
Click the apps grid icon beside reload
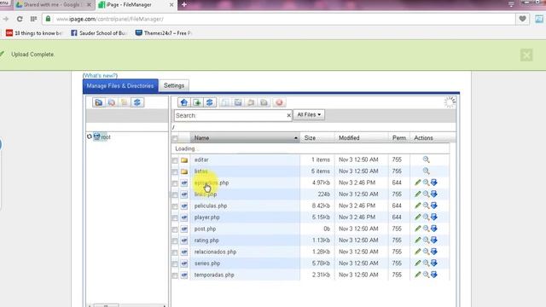point(33,19)
